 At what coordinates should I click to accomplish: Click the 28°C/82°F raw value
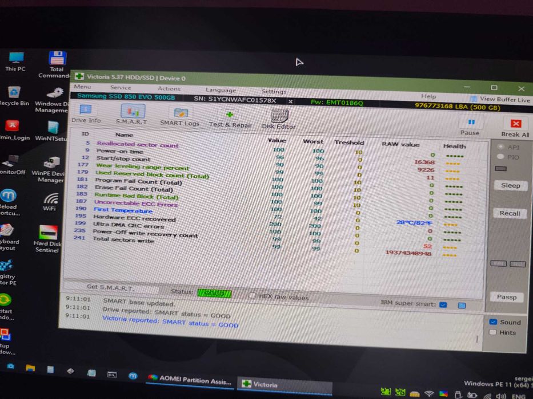(414, 222)
